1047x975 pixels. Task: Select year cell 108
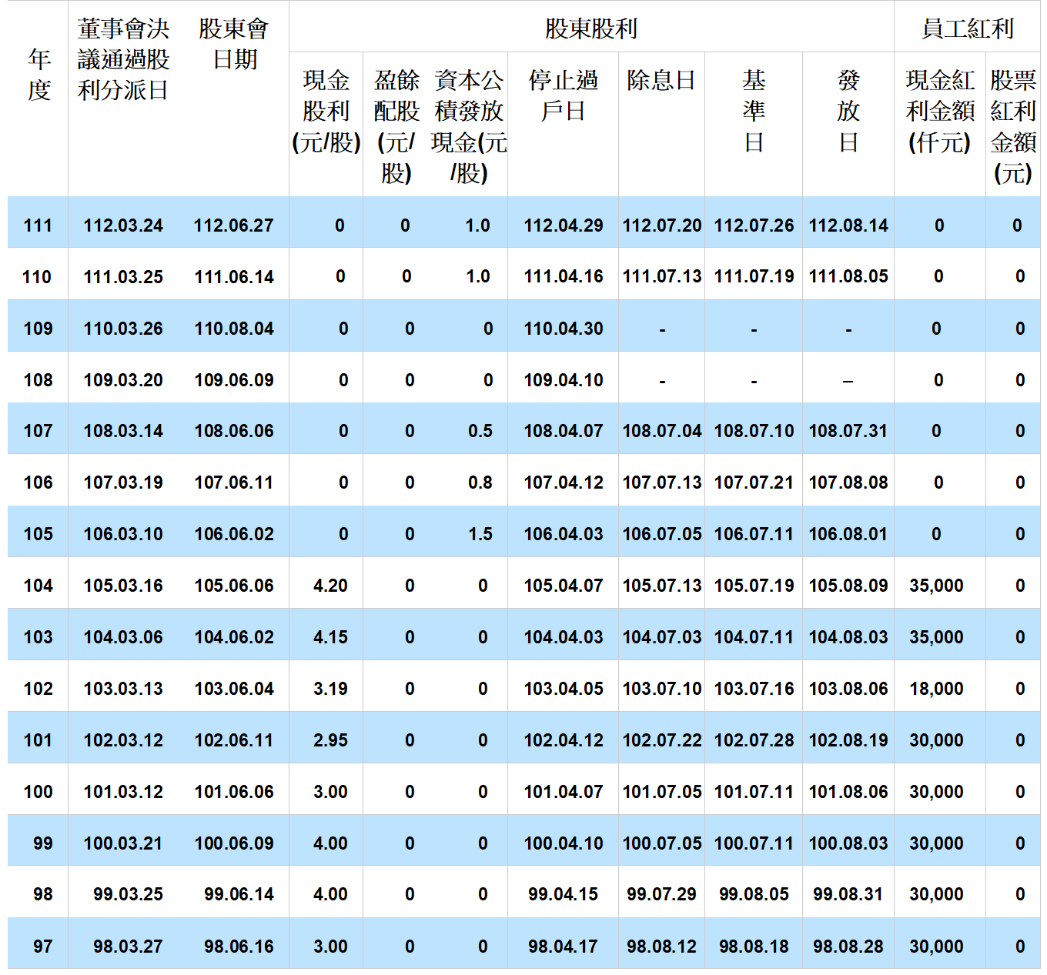[x=38, y=380]
